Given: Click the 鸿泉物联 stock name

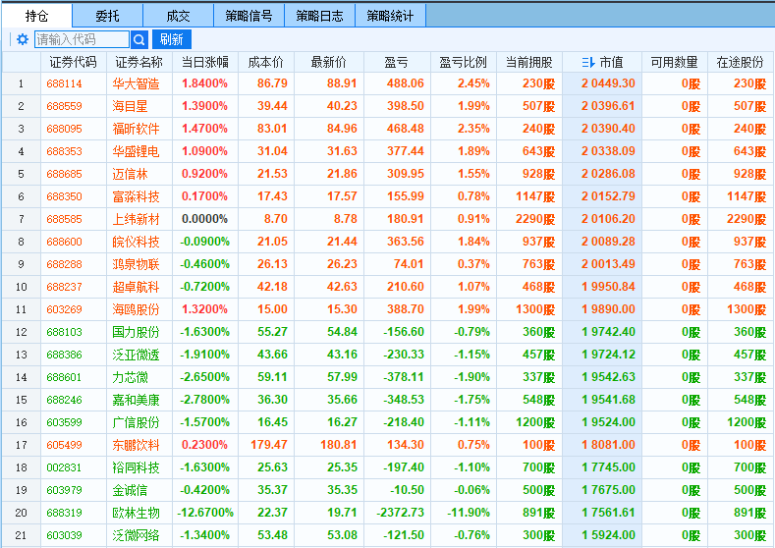Looking at the screenshot, I should (x=136, y=264).
